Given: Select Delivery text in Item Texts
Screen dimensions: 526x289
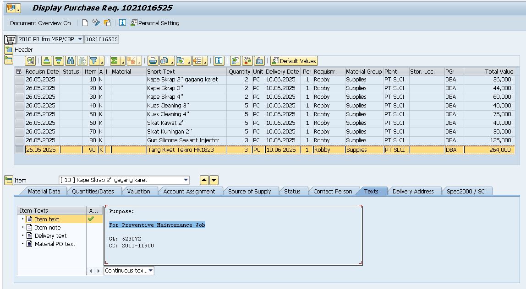Looking at the screenshot, I should pyautogui.click(x=51, y=236).
